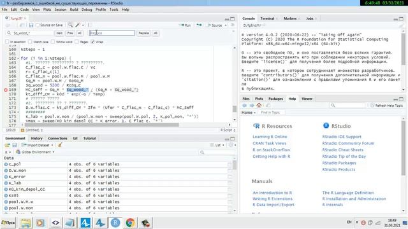Screen dimensions: 408x229
Task: Open the Learning R Online link
Action: click(270, 137)
